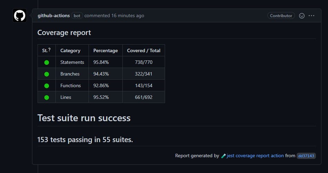Click the green status dot for Branches
This screenshot has height=173, width=328.
47,74
